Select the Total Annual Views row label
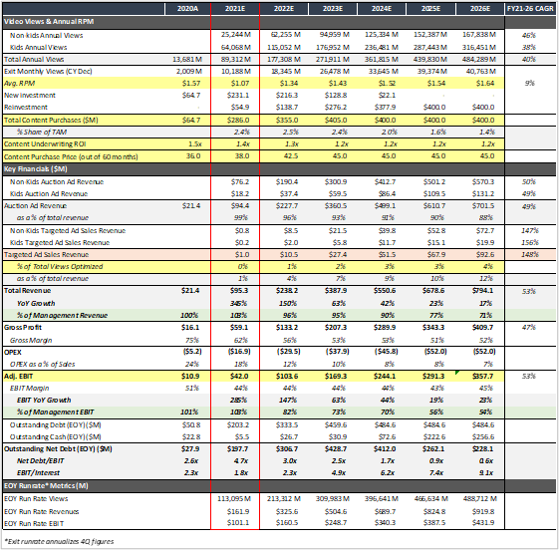Screen dimensions: 559x550 [x=34, y=59]
